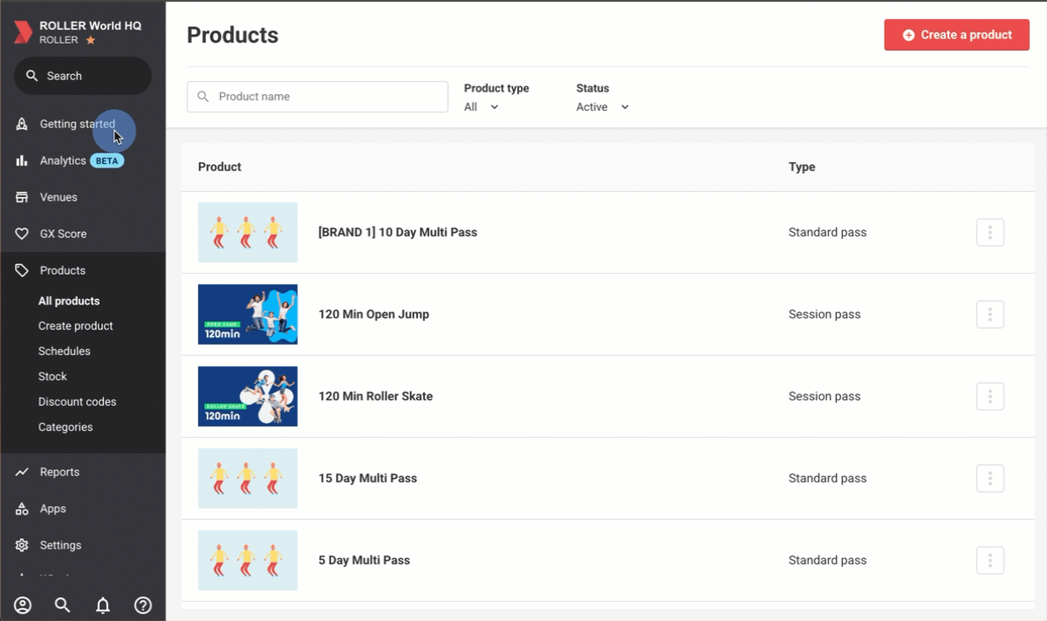Image resolution: width=1047 pixels, height=621 pixels.
Task: Click the account profile icon in bottom bar
Action: pos(23,605)
